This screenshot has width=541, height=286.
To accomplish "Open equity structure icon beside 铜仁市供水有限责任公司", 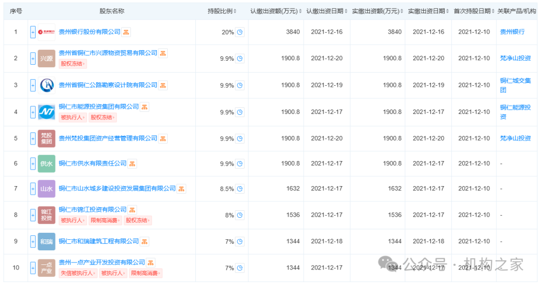I will 132,164.
